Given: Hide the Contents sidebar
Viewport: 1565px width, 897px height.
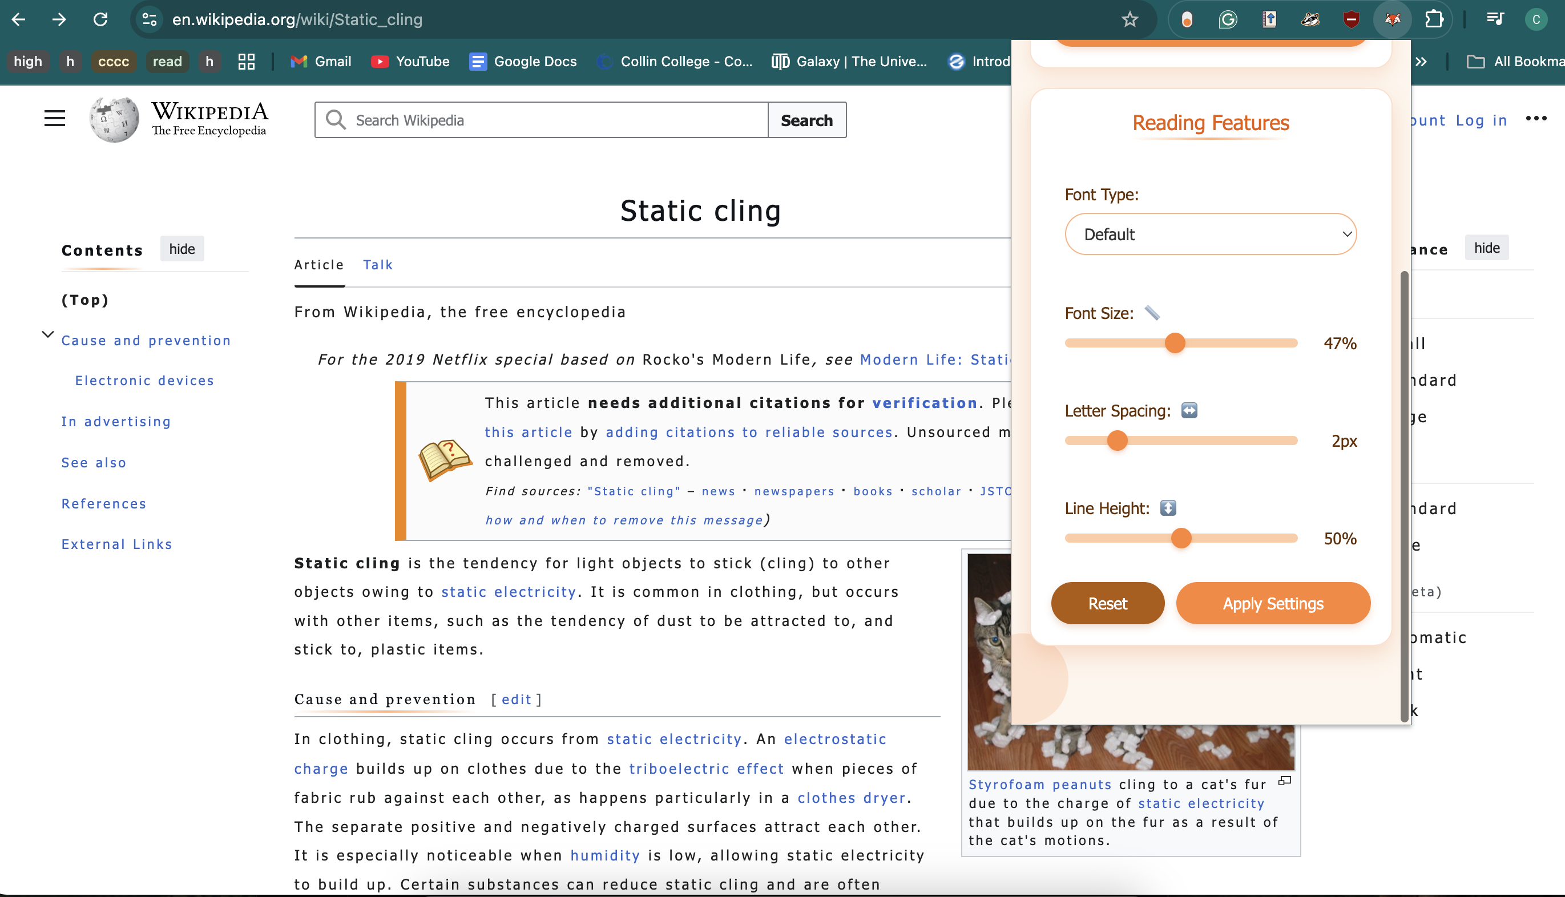Looking at the screenshot, I should pos(181,249).
